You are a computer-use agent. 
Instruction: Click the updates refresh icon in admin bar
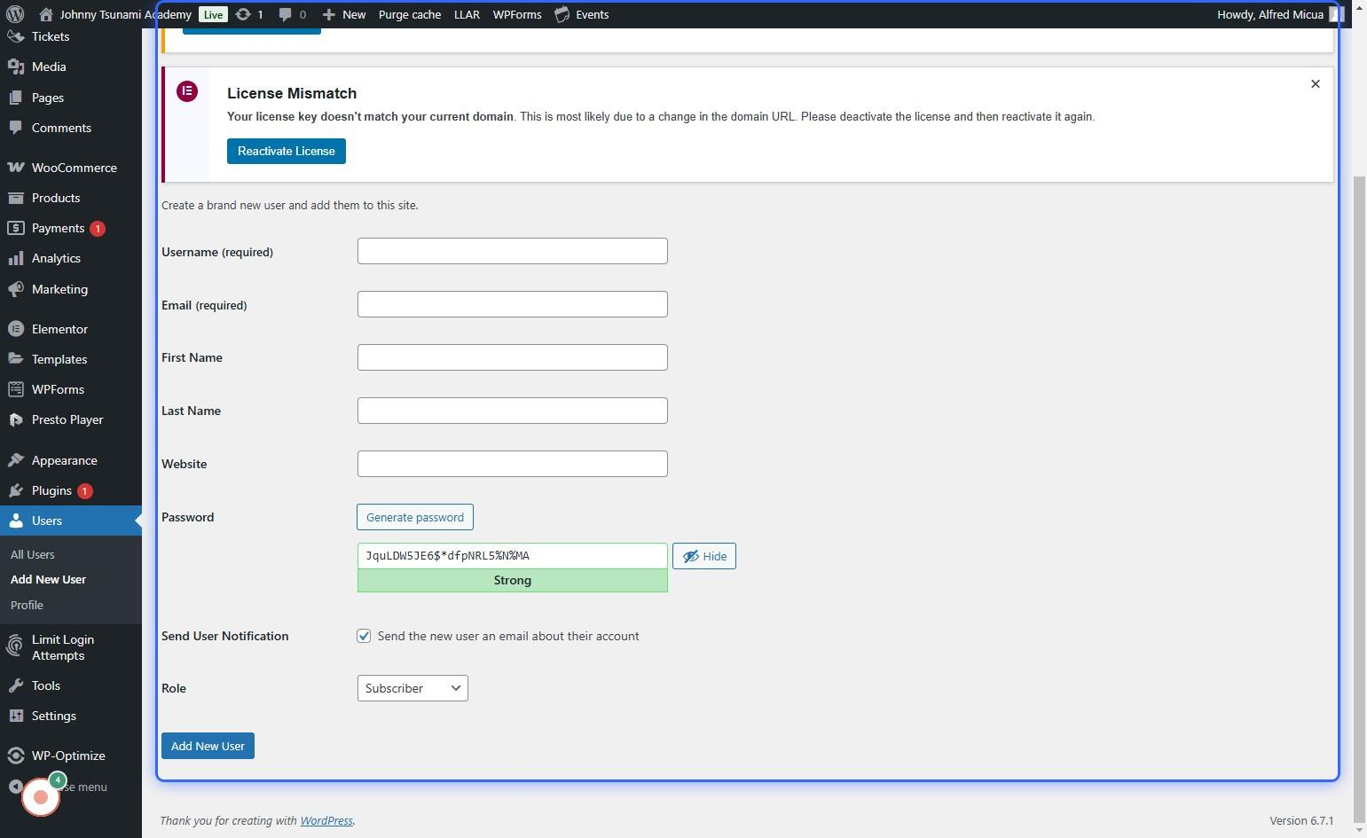(243, 14)
